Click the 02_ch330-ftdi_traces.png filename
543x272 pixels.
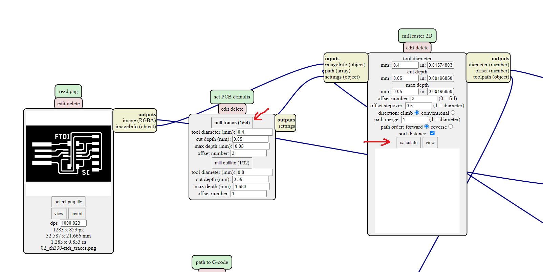click(x=68, y=248)
